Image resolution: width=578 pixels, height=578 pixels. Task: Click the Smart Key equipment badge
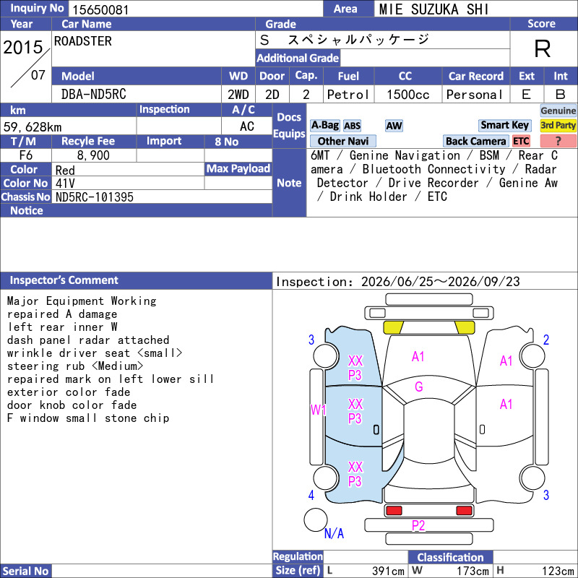504,125
